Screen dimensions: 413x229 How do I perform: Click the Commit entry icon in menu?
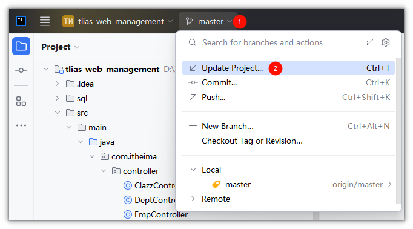[x=193, y=82]
